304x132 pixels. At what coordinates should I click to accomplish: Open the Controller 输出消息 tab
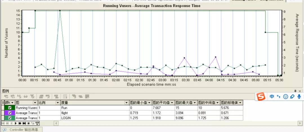pos(21,130)
